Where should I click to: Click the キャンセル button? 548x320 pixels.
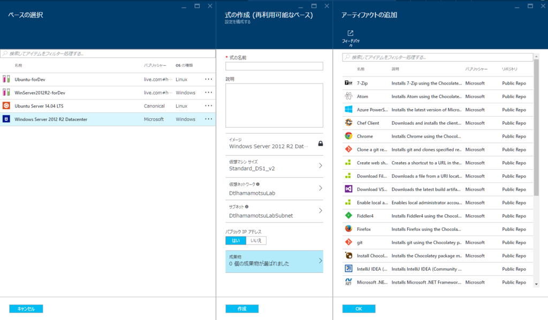(x=26, y=309)
